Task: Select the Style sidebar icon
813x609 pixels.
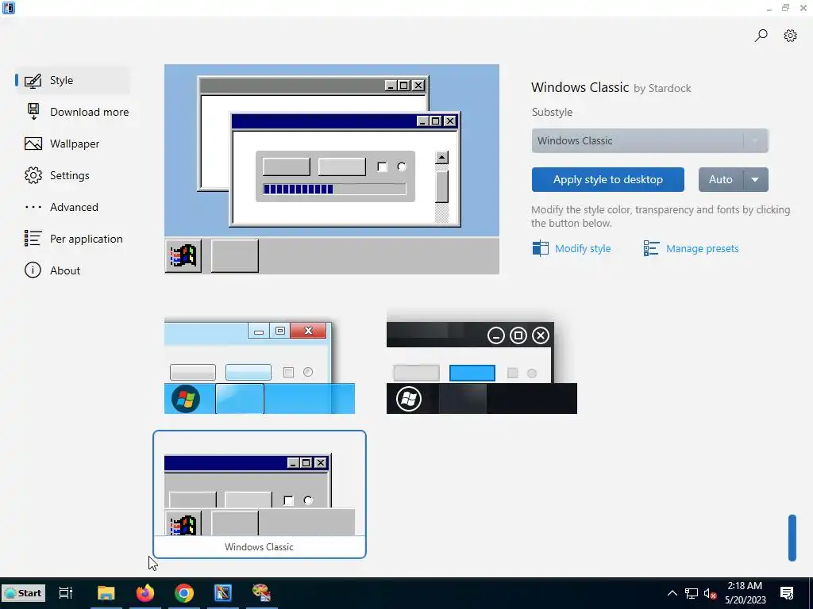Action: click(x=33, y=80)
